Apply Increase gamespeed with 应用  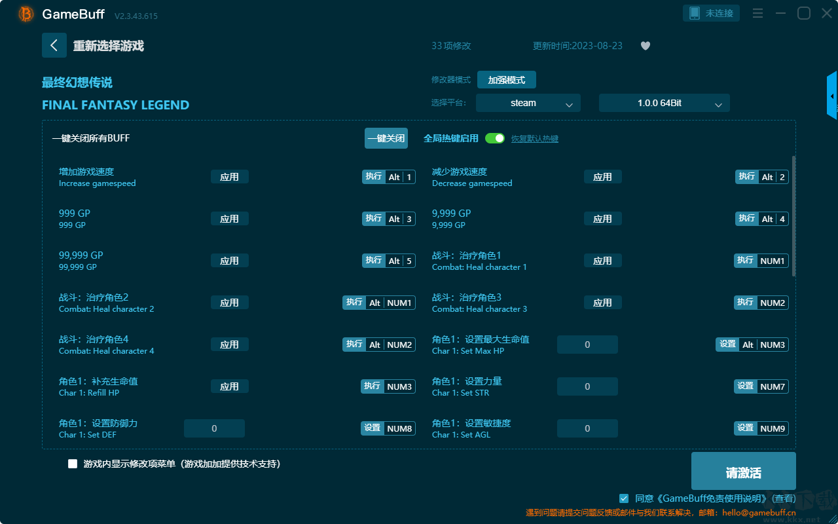230,177
